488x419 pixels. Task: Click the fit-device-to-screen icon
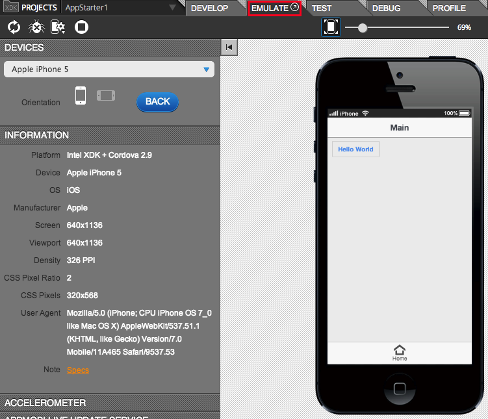coord(331,27)
